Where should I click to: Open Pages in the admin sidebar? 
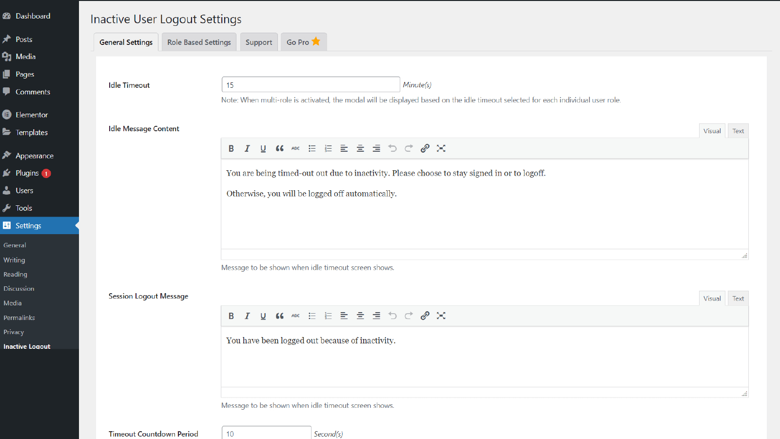point(39,74)
